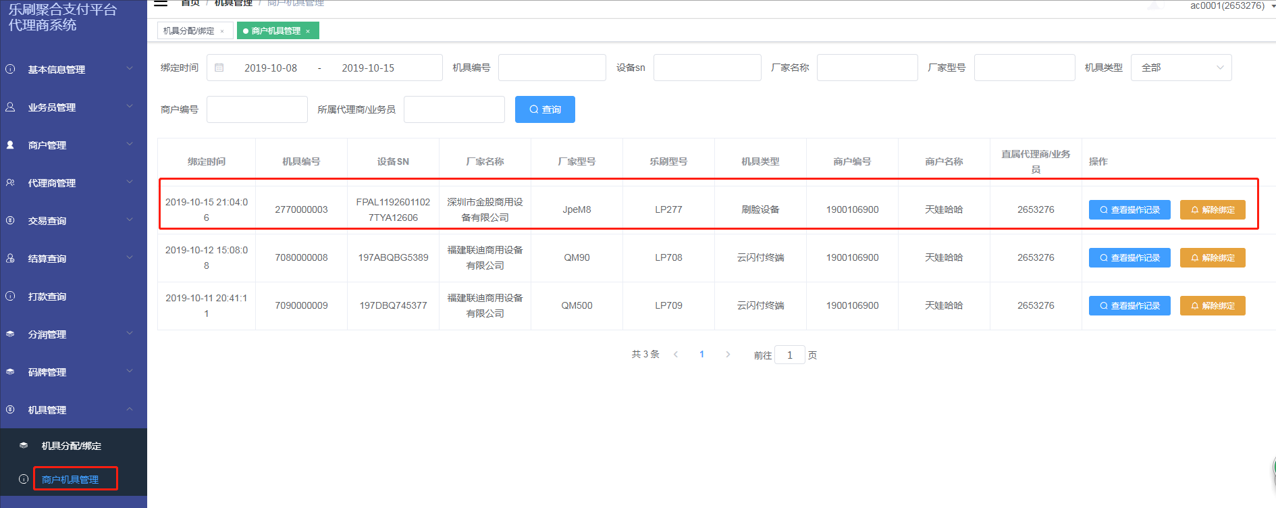The height and width of the screenshot is (508, 1276).
Task: Open 商户机具管理 submenu item
Action: coord(74,479)
